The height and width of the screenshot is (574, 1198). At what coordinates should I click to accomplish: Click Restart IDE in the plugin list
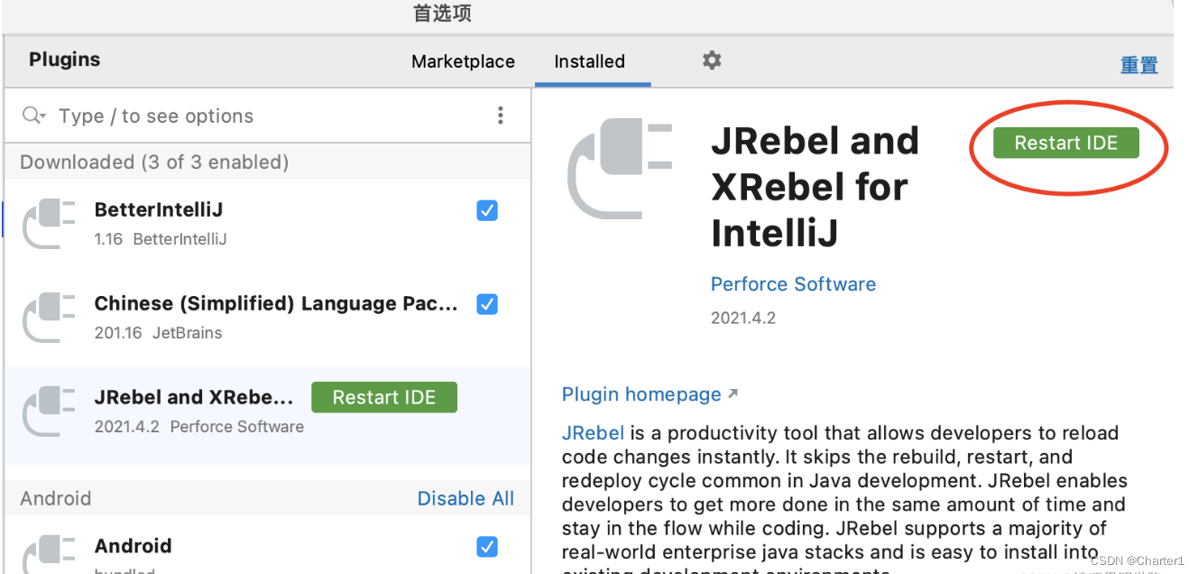384,397
